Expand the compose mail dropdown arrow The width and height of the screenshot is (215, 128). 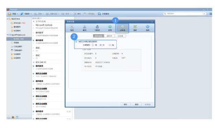(31, 14)
